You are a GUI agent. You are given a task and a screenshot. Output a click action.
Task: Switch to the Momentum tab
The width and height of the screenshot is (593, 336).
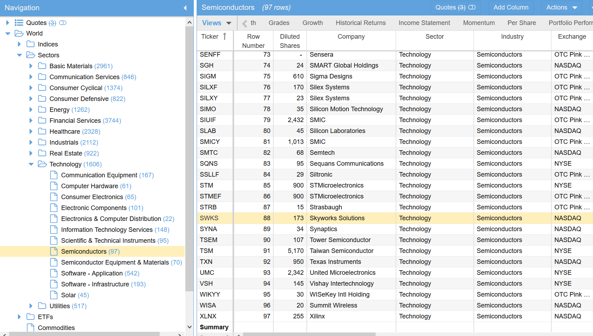click(479, 23)
